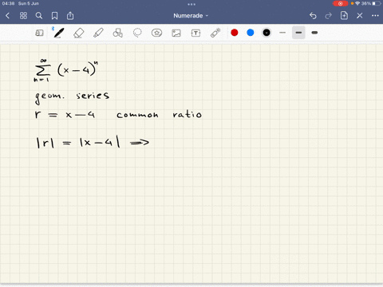Select the Highlighter tool
The image size is (383, 287).
coord(98,33)
